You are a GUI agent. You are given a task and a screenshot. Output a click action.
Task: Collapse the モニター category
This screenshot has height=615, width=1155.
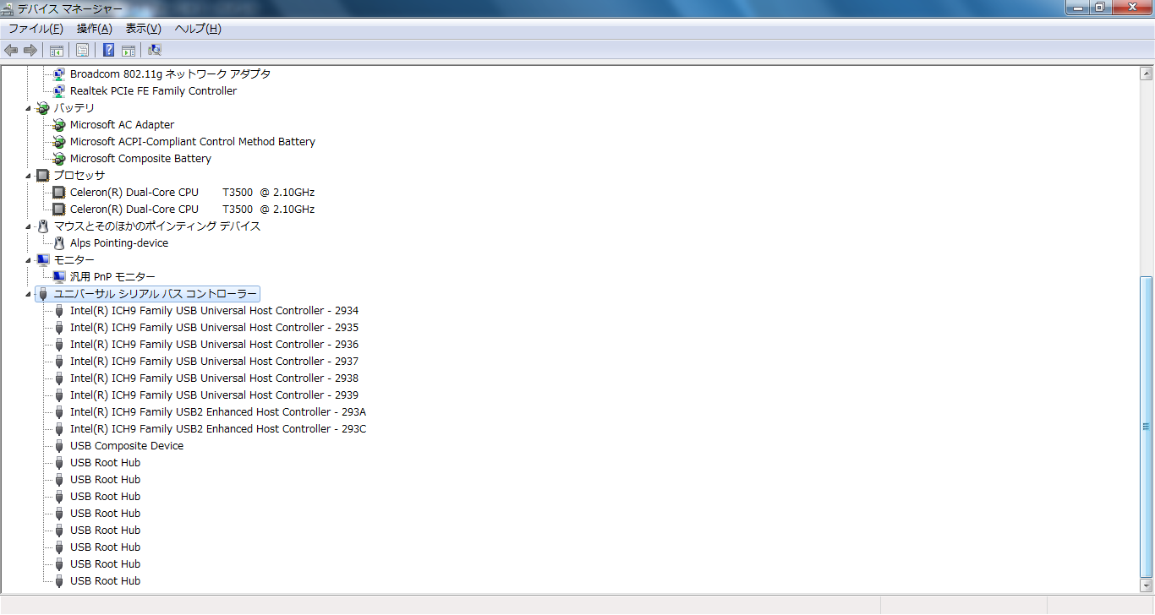point(29,260)
